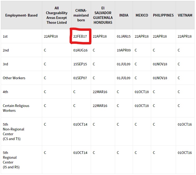196x175 pixels.
Task: Select the 01SEP07 date in Other Workers row
Action: click(80, 78)
